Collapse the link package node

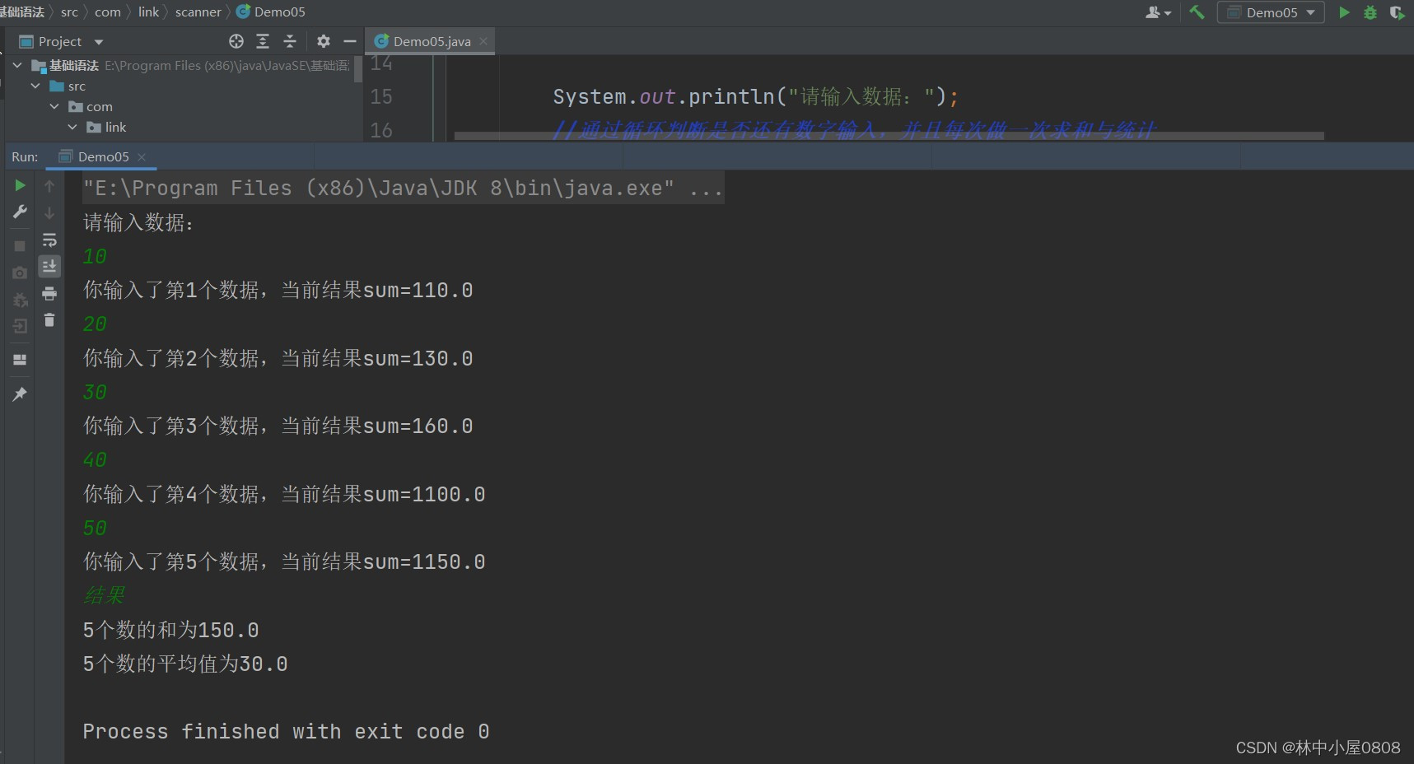coord(72,127)
